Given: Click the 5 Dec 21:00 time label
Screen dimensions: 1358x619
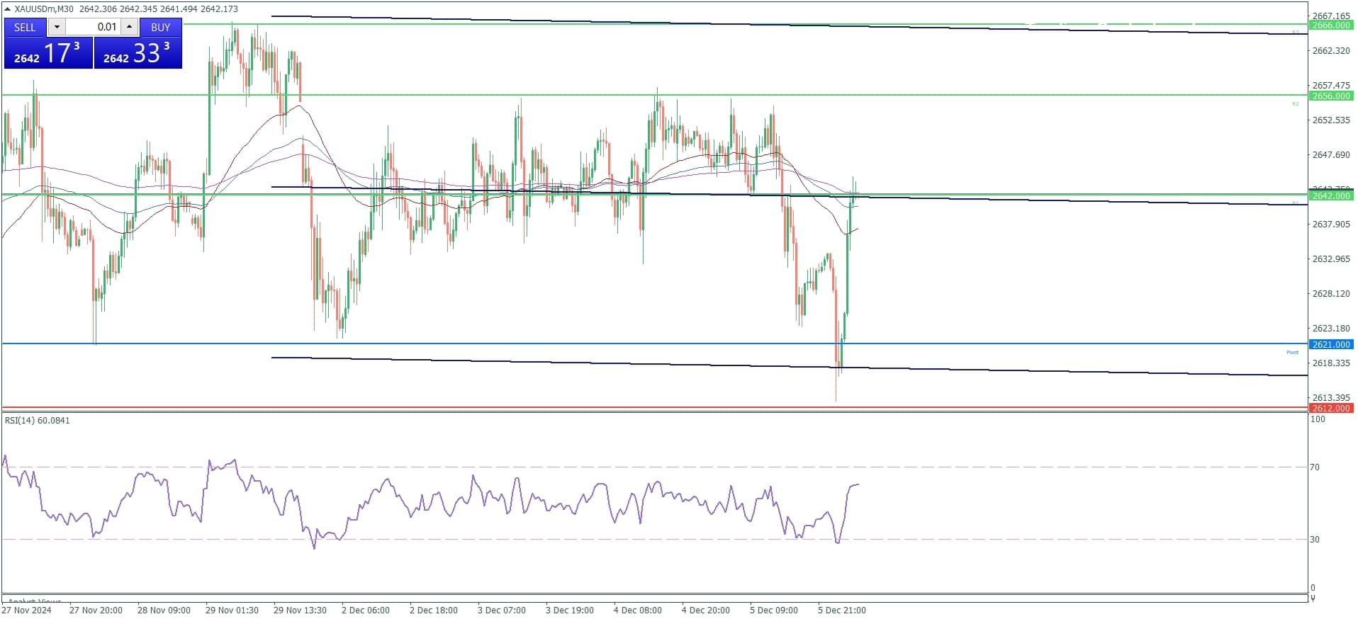Looking at the screenshot, I should pyautogui.click(x=841, y=610).
